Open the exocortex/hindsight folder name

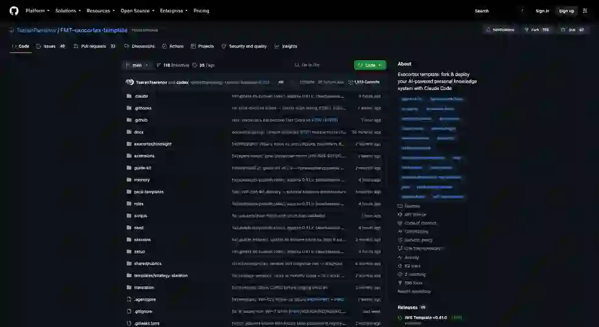pos(153,144)
